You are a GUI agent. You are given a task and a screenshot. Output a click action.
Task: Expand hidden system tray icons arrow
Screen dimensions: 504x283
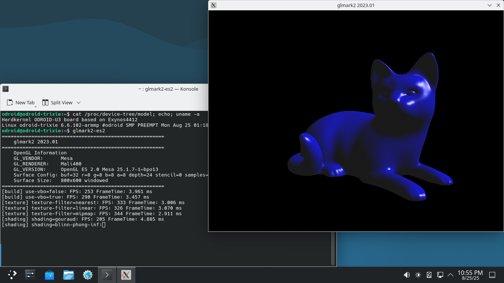[x=451, y=275]
